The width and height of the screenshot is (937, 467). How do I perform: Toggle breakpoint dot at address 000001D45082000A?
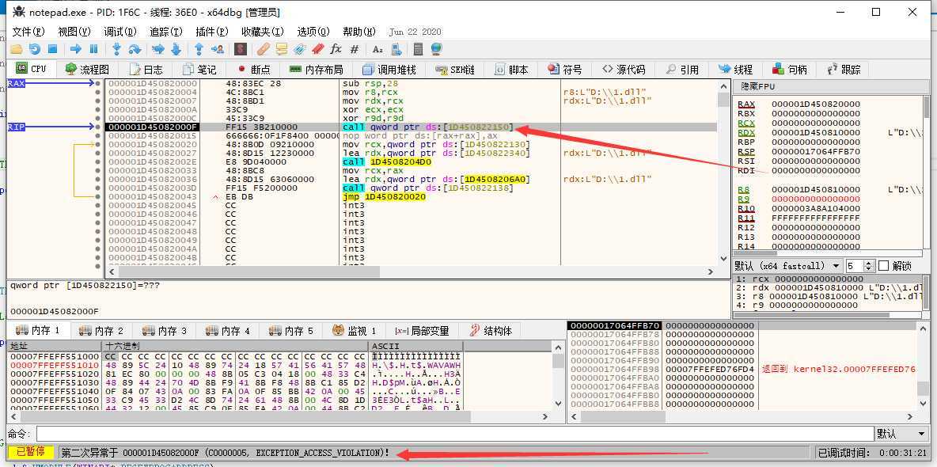pyautogui.click(x=98, y=109)
